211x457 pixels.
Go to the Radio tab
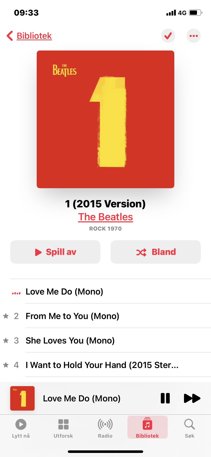(105, 428)
